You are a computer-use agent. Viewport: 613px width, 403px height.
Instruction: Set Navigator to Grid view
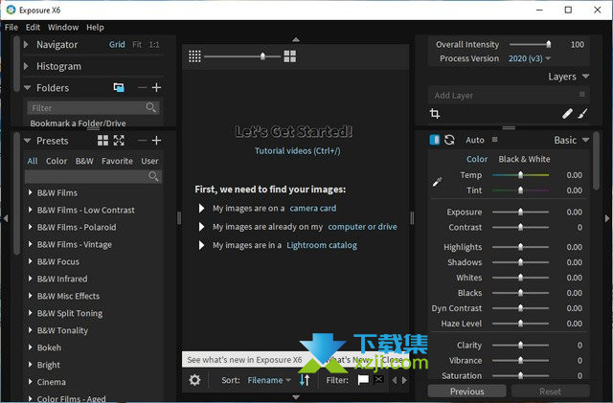pos(117,45)
